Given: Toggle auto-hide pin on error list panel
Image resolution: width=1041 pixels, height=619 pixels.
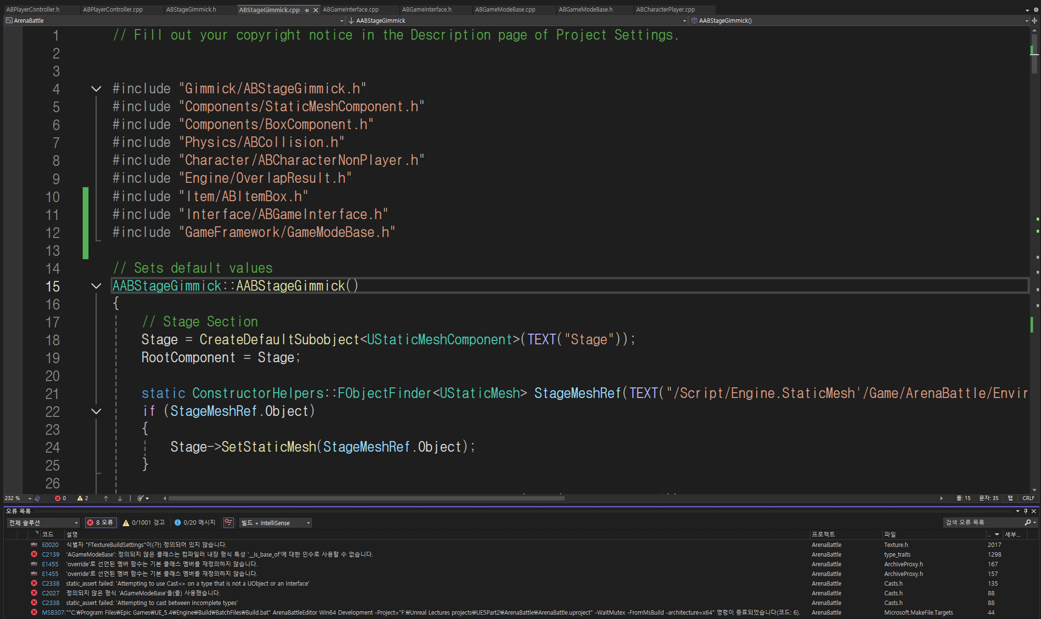Looking at the screenshot, I should [1026, 512].
